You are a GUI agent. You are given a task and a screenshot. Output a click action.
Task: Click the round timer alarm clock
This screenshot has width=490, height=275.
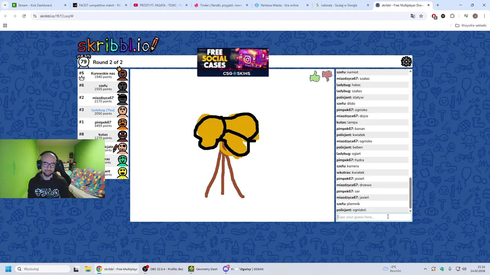(x=83, y=61)
